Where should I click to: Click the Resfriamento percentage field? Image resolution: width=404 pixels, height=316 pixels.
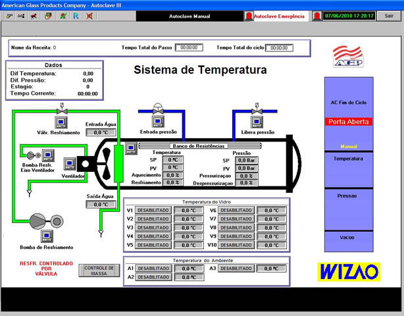click(173, 182)
